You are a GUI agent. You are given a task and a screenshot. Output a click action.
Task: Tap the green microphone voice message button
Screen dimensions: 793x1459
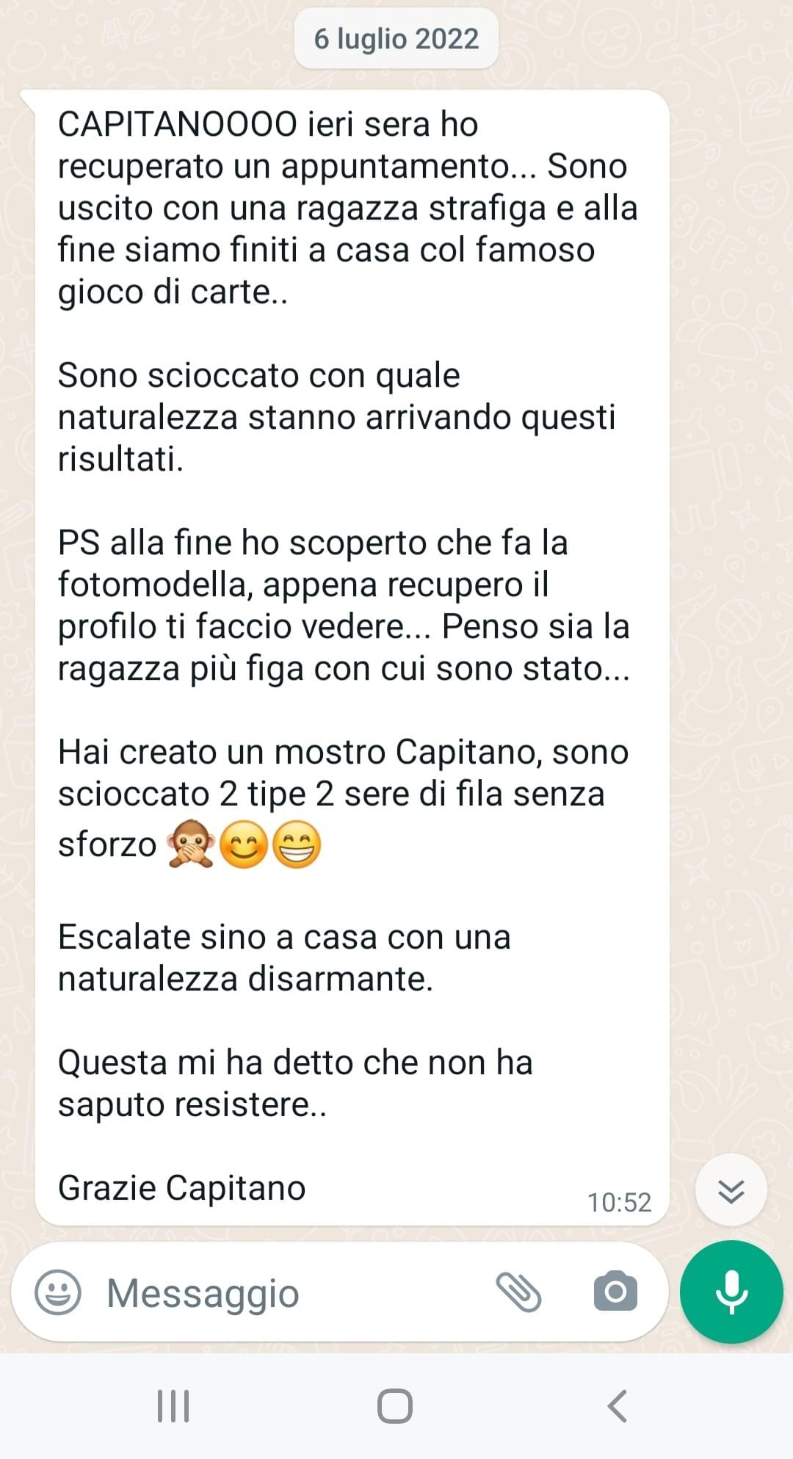[x=731, y=1292]
